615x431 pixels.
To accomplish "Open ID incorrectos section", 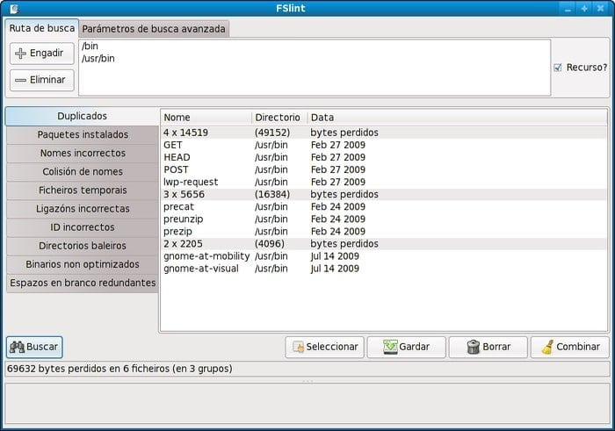I will click(83, 226).
